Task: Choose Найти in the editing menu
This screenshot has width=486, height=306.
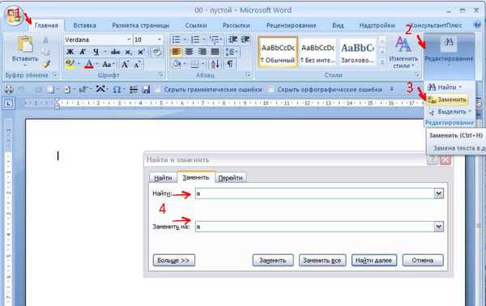Action: click(445, 87)
